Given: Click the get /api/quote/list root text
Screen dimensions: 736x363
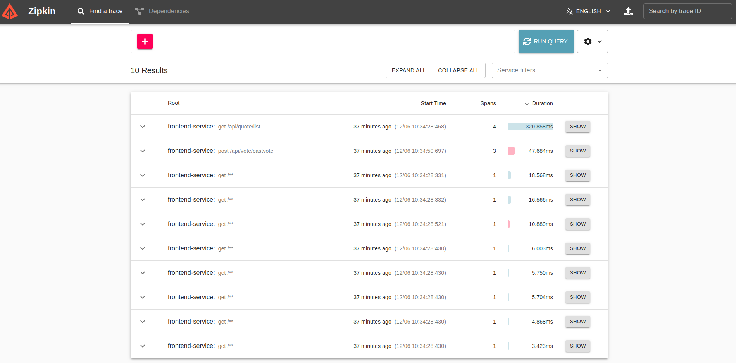Looking at the screenshot, I should (x=239, y=127).
